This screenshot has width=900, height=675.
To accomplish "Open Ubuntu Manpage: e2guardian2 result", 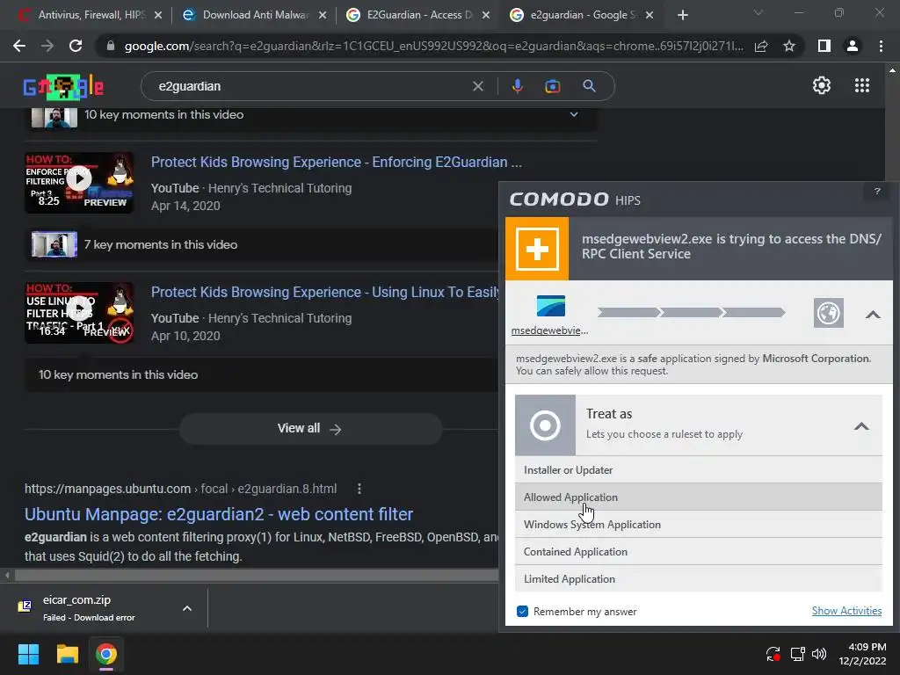I will pyautogui.click(x=219, y=513).
